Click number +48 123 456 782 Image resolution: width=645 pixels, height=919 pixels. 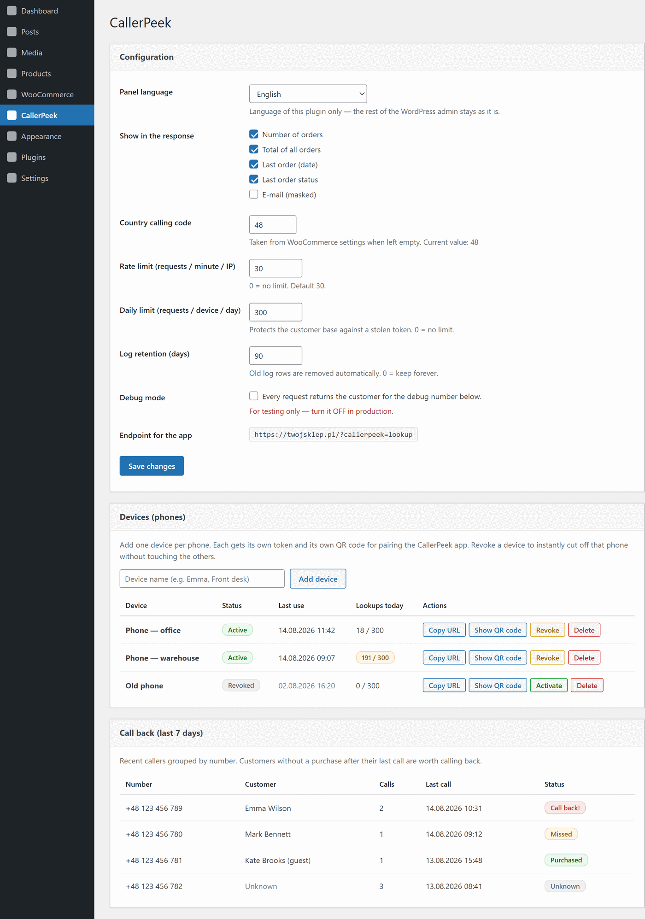tap(154, 886)
